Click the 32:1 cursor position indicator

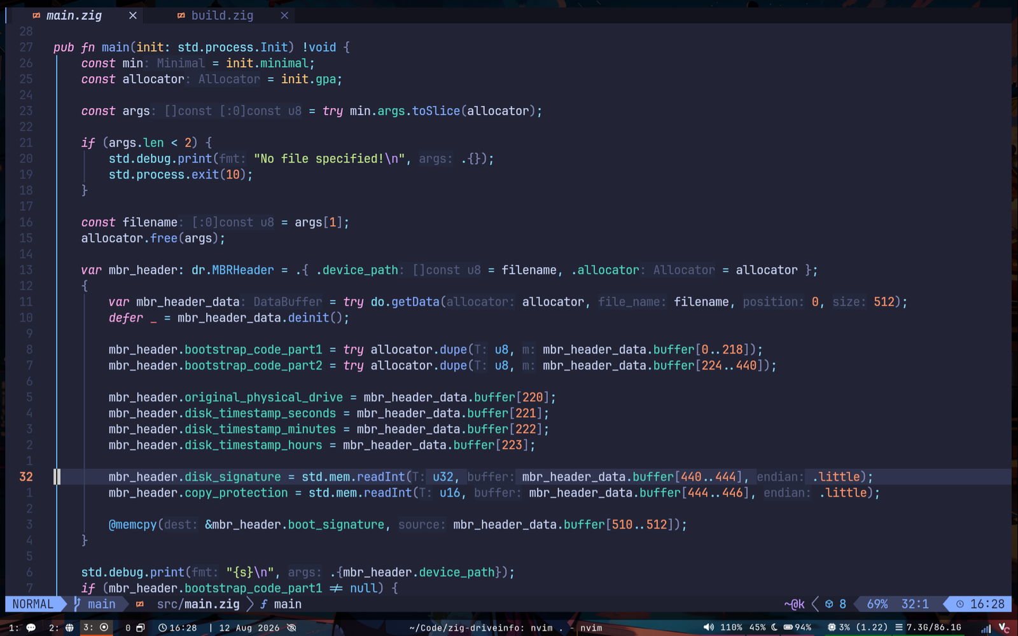coord(915,604)
